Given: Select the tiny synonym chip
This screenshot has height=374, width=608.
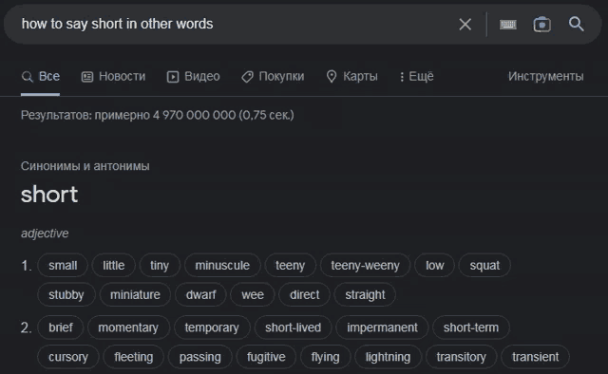Looking at the screenshot, I should coord(160,266).
